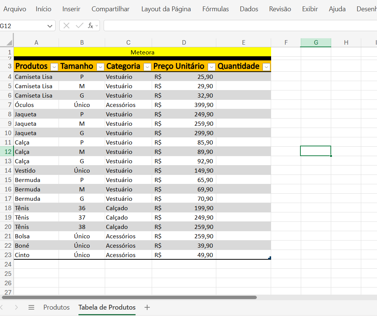Open the Categoria filter dropdown
Screen dimensions: 377x316
[x=147, y=66]
